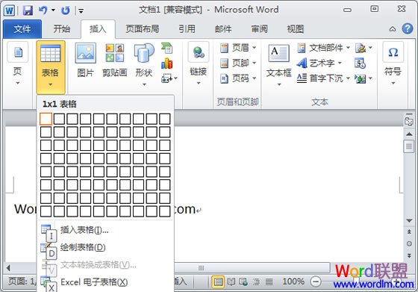Switch to print layout view icon
The width and height of the screenshot is (418, 292).
218,282
